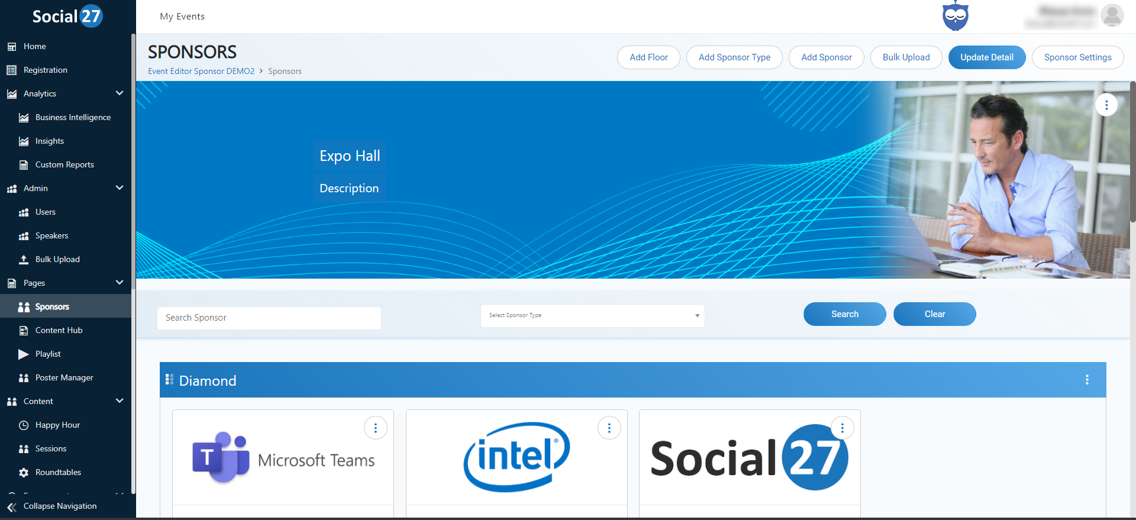
Task: Open the user profile avatar
Action: [x=1112, y=16]
